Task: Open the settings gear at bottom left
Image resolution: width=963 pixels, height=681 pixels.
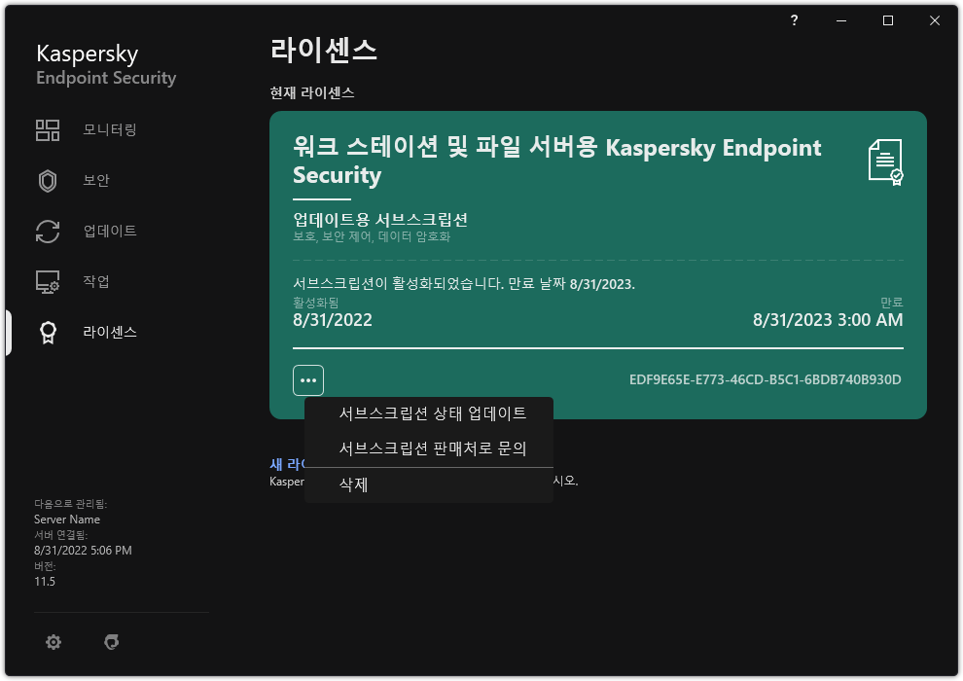Action: (53, 642)
